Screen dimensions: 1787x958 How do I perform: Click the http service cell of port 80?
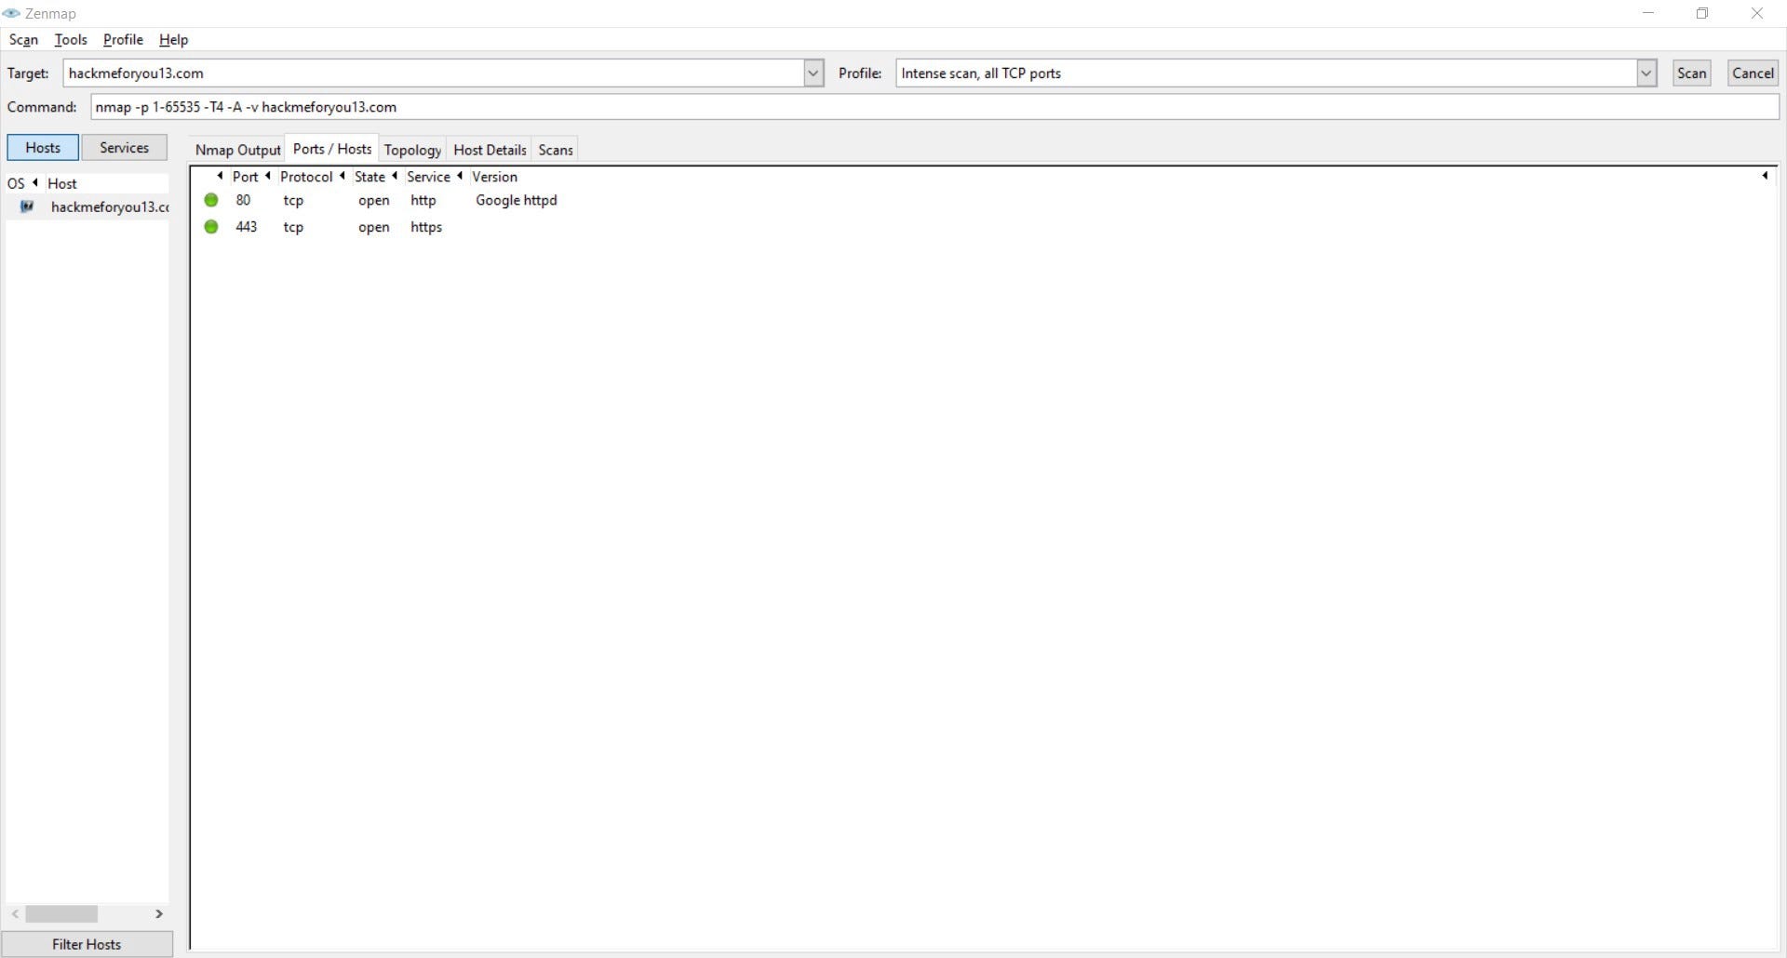[x=423, y=200]
